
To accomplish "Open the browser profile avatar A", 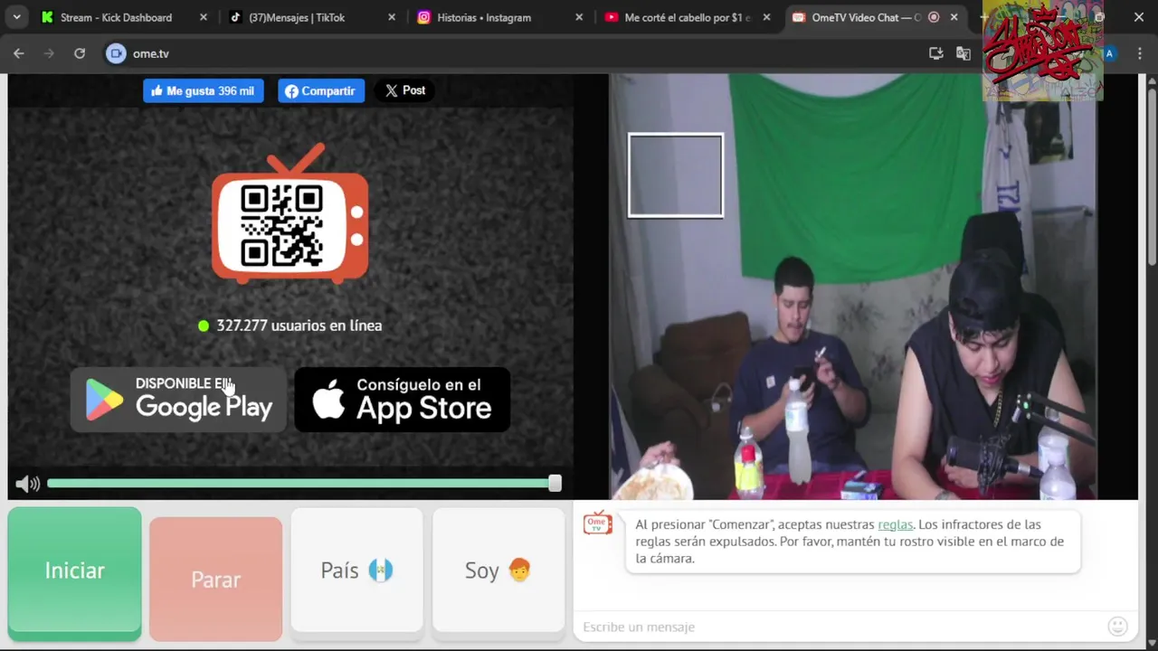I will pyautogui.click(x=1109, y=53).
